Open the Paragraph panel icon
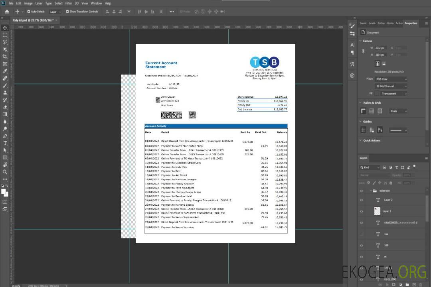 click(352, 53)
